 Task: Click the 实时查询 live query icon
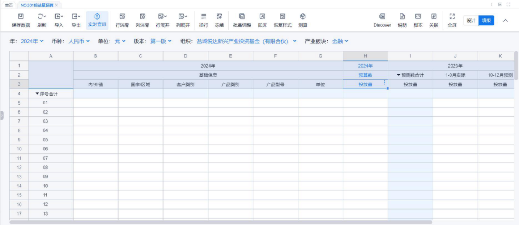tap(97, 16)
